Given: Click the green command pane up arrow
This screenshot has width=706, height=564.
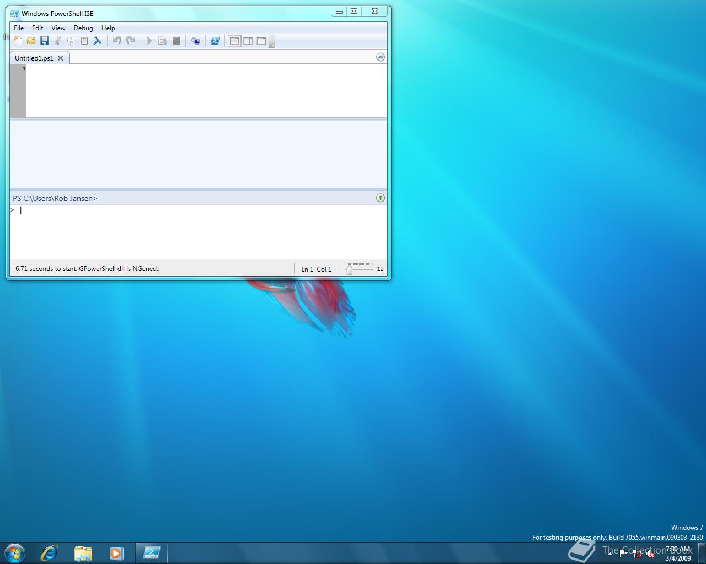Looking at the screenshot, I should pos(380,198).
